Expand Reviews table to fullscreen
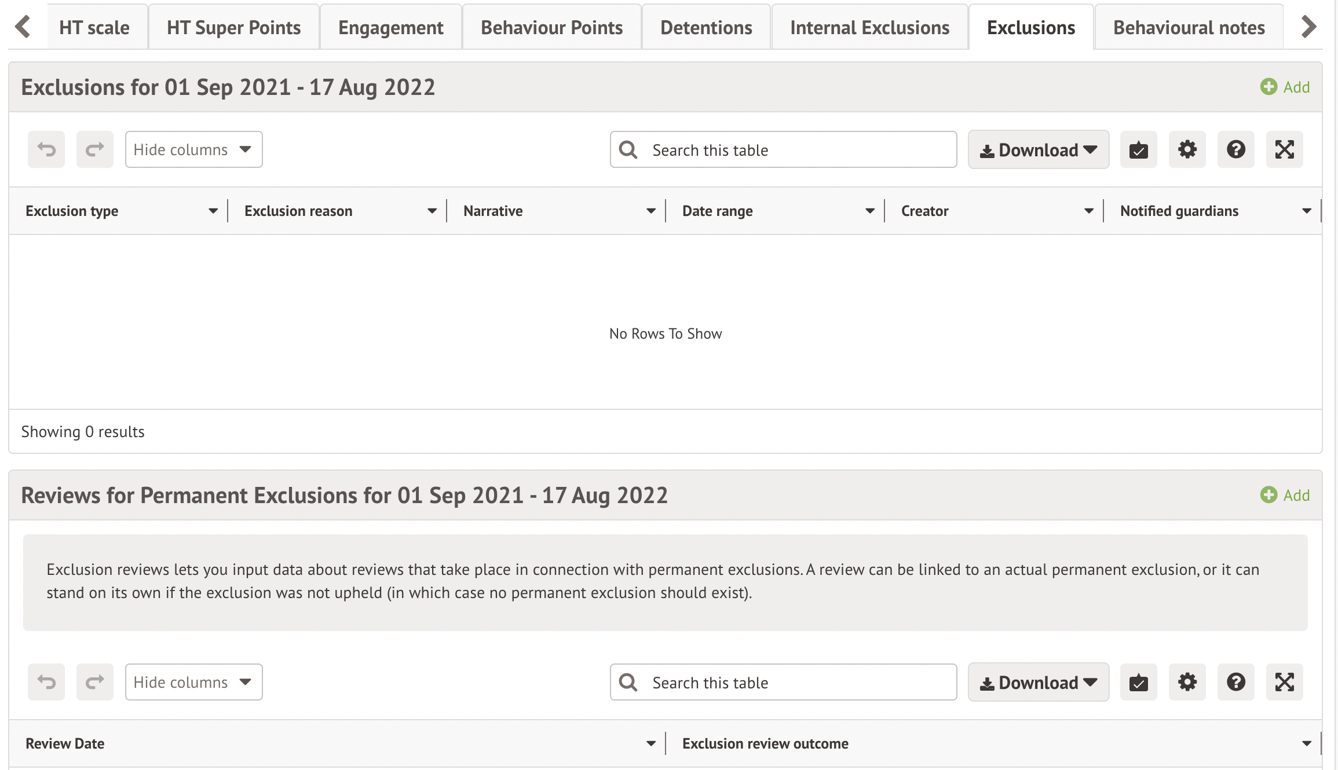This screenshot has width=1338, height=770. 1284,682
